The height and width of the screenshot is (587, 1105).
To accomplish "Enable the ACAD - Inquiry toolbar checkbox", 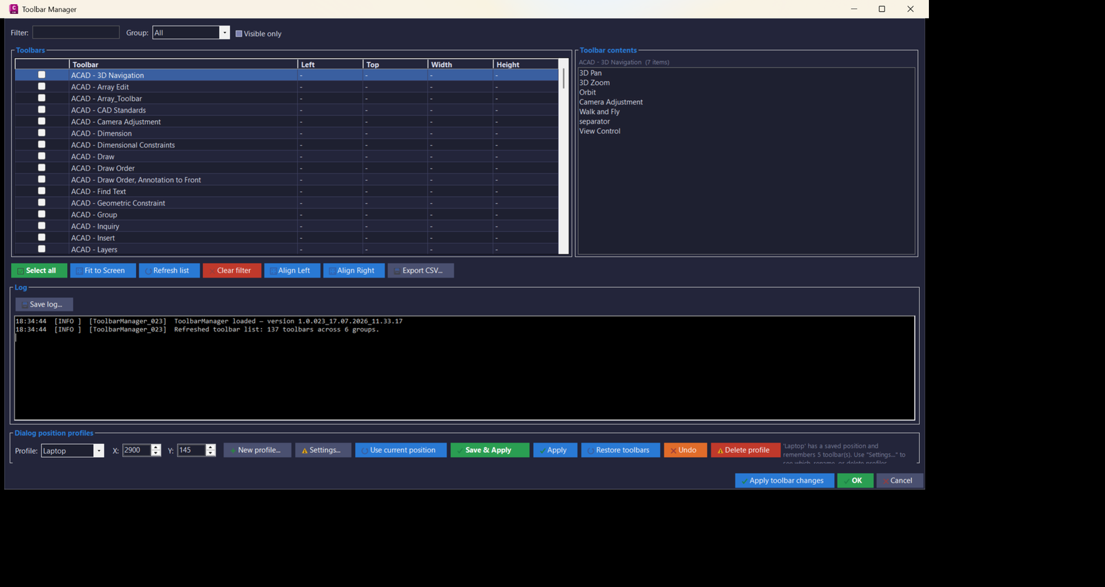I will 41,226.
